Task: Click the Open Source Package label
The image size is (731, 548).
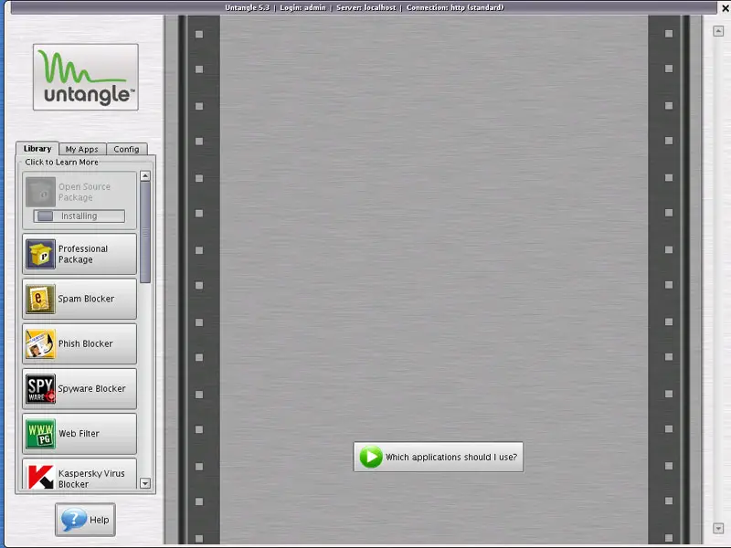Action: pyautogui.click(x=84, y=192)
